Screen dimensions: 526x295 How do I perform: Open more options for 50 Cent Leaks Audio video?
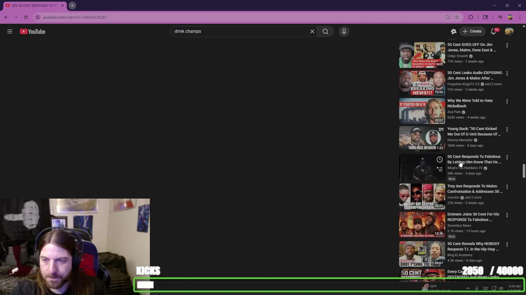507,73
